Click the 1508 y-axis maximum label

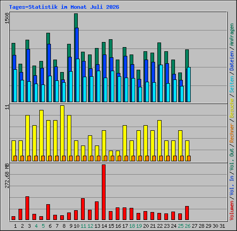click(x=7, y=18)
